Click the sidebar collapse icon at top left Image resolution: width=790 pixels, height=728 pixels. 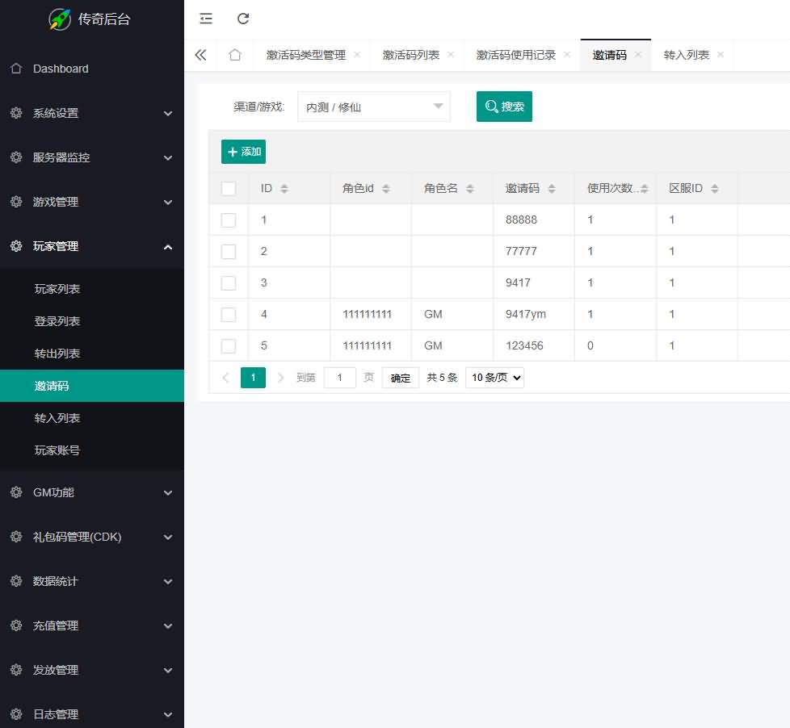(x=205, y=19)
